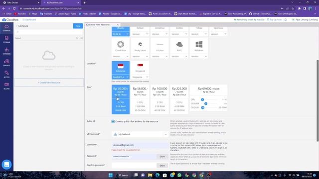
Task: Open the Ubuntu version dropdown
Action: (x=121, y=34)
